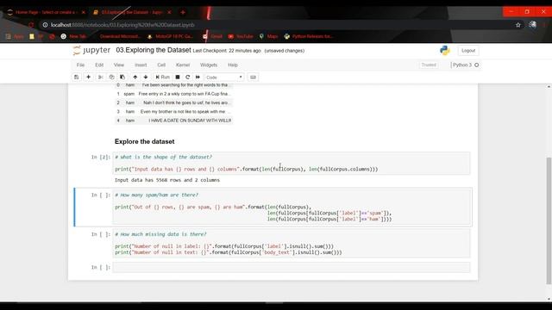552x310 pixels.
Task: Open the File menu
Action: (x=80, y=65)
